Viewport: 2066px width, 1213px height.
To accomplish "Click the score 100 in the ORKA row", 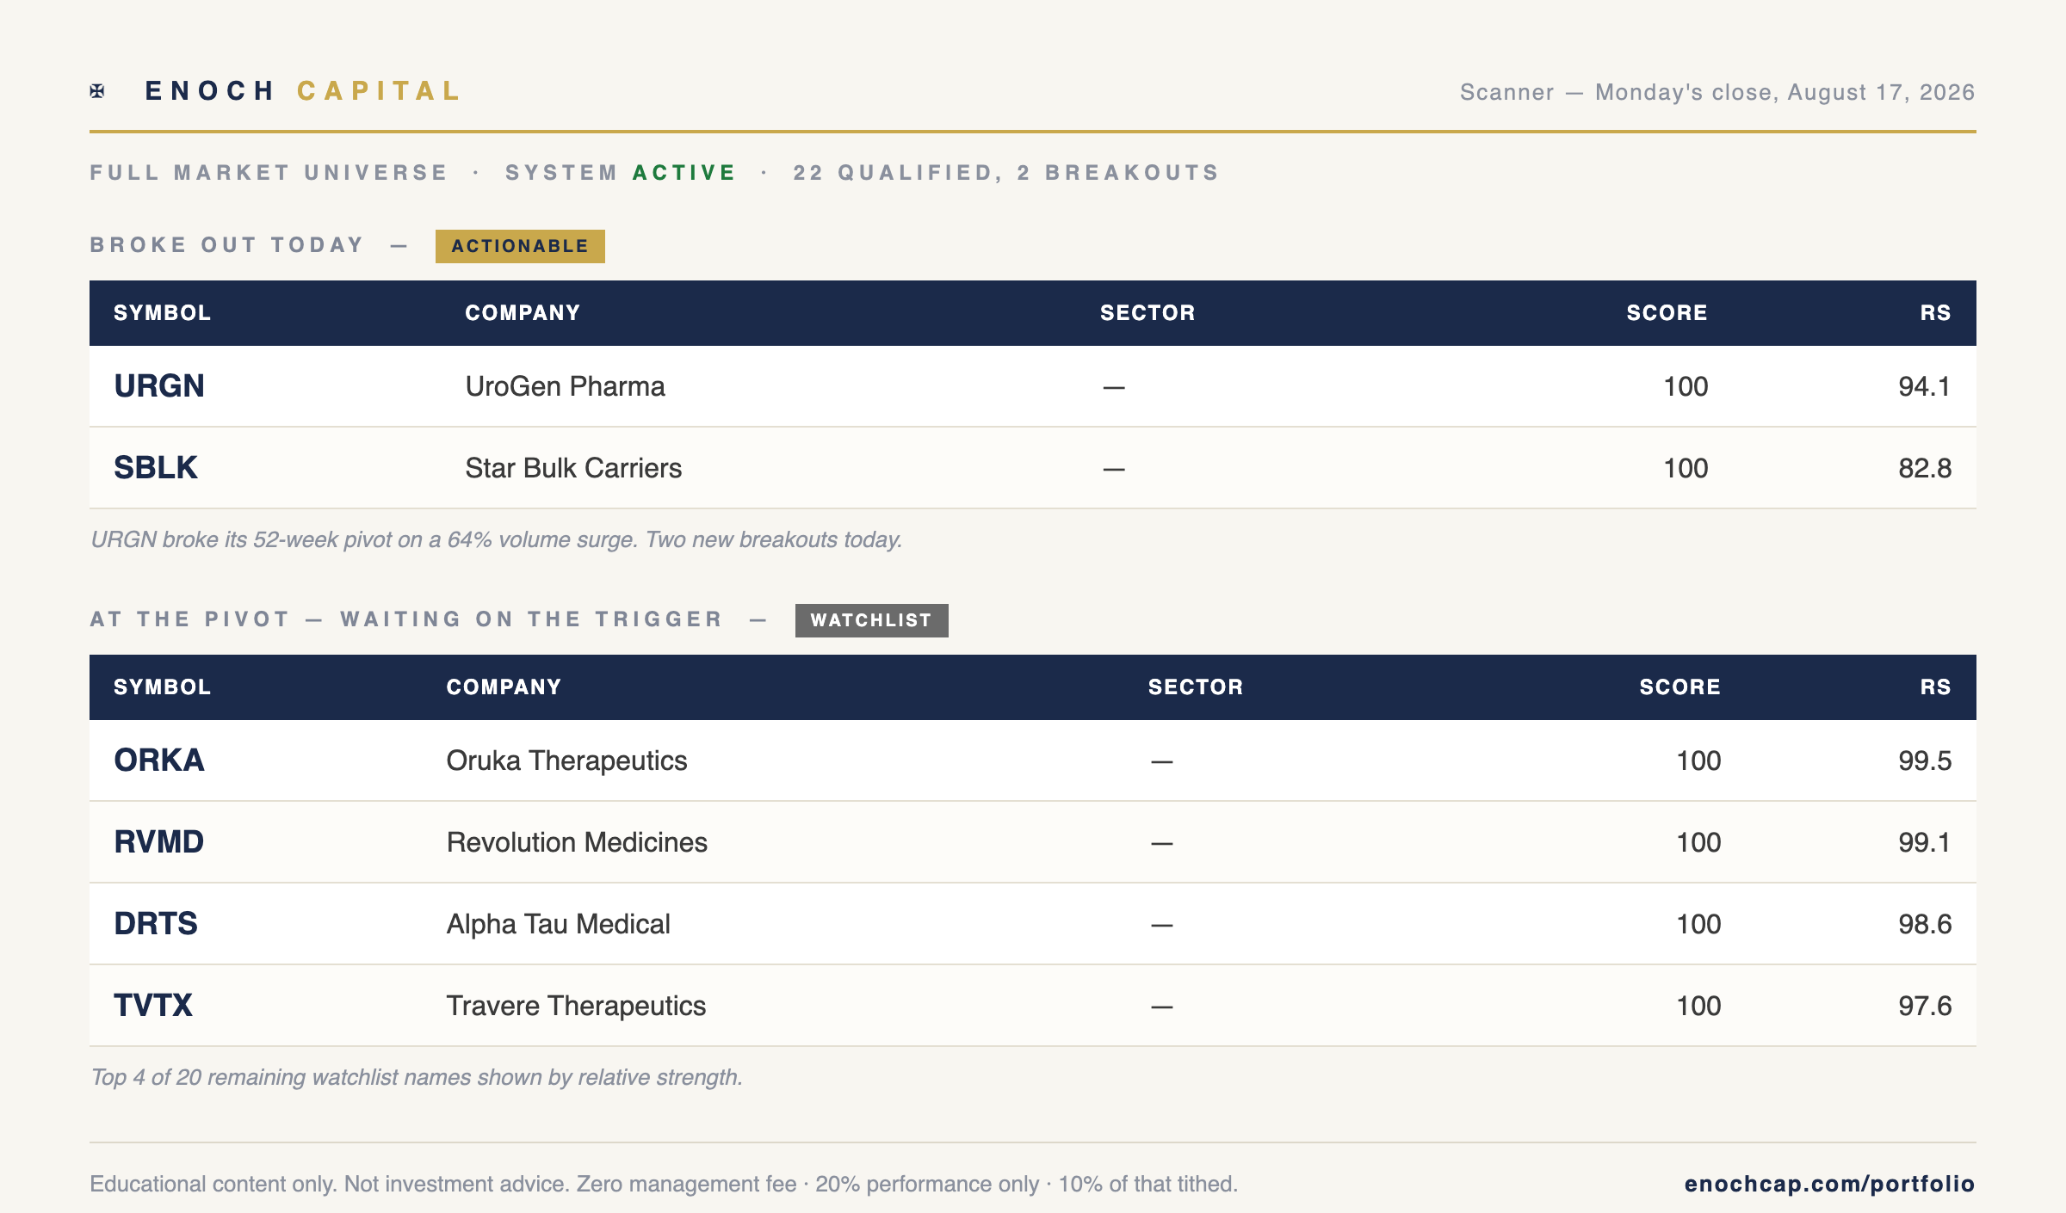I will [x=1698, y=760].
